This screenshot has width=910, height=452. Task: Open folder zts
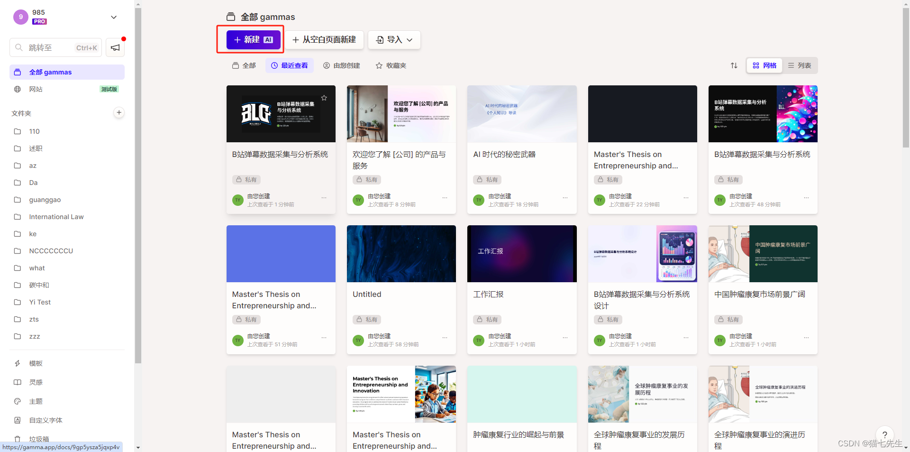[67, 319]
